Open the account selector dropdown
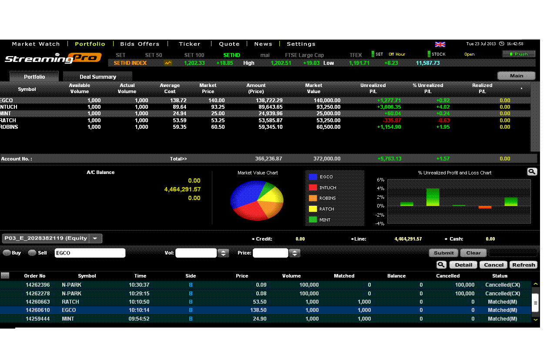 click(52, 238)
